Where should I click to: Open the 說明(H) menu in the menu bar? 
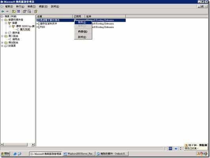tap(55, 7)
